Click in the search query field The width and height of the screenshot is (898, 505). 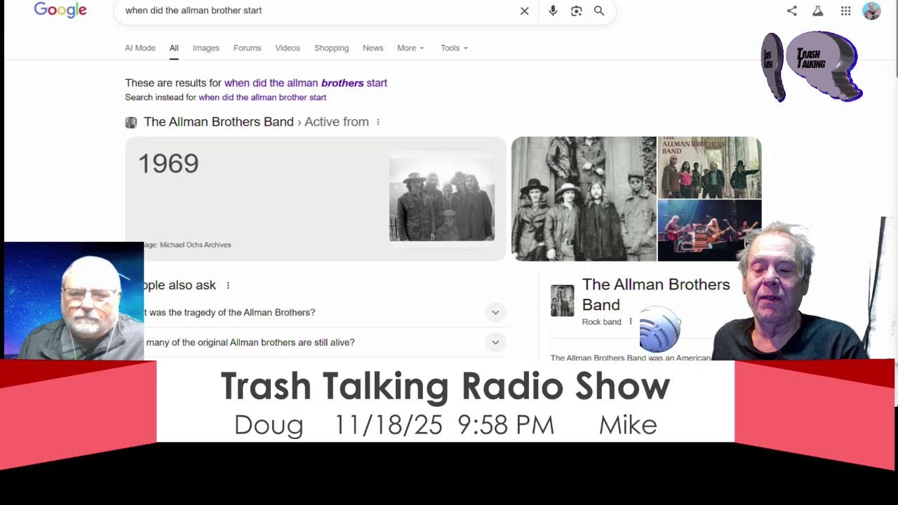click(x=316, y=11)
